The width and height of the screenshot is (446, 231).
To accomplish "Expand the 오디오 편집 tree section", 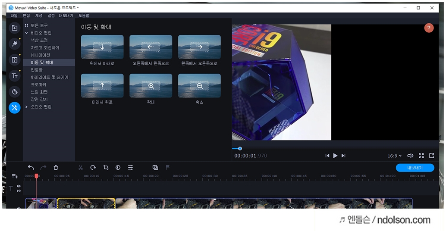I will point(26,107).
